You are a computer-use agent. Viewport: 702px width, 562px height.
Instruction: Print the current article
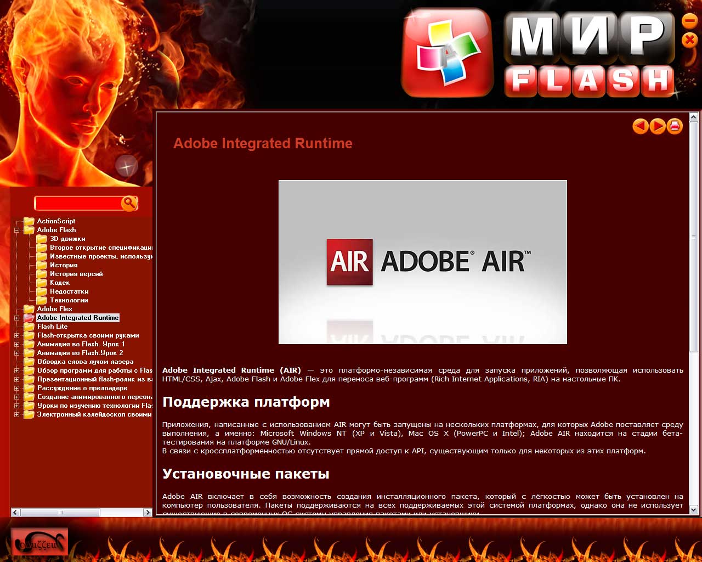(675, 126)
